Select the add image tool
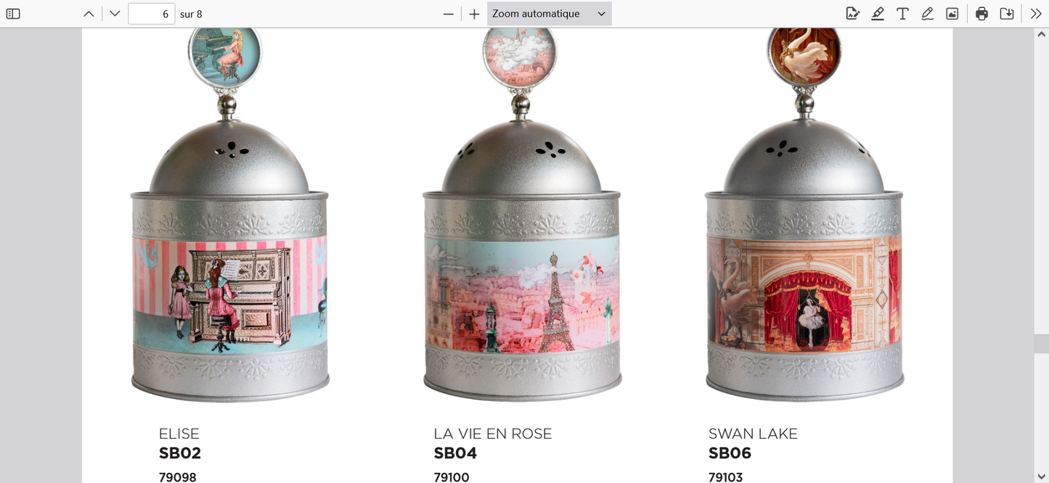The image size is (1049, 483). pos(952,14)
